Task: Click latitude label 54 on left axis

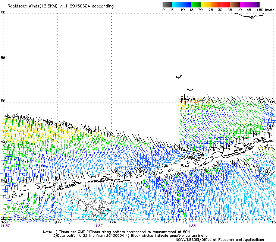Action: coord(3,142)
